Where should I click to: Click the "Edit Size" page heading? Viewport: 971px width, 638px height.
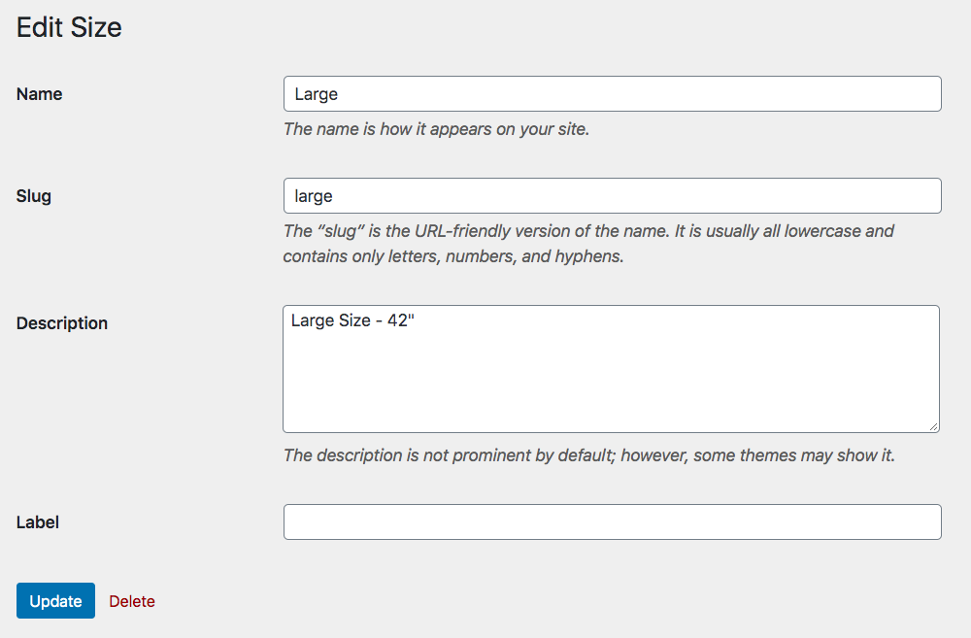[69, 27]
